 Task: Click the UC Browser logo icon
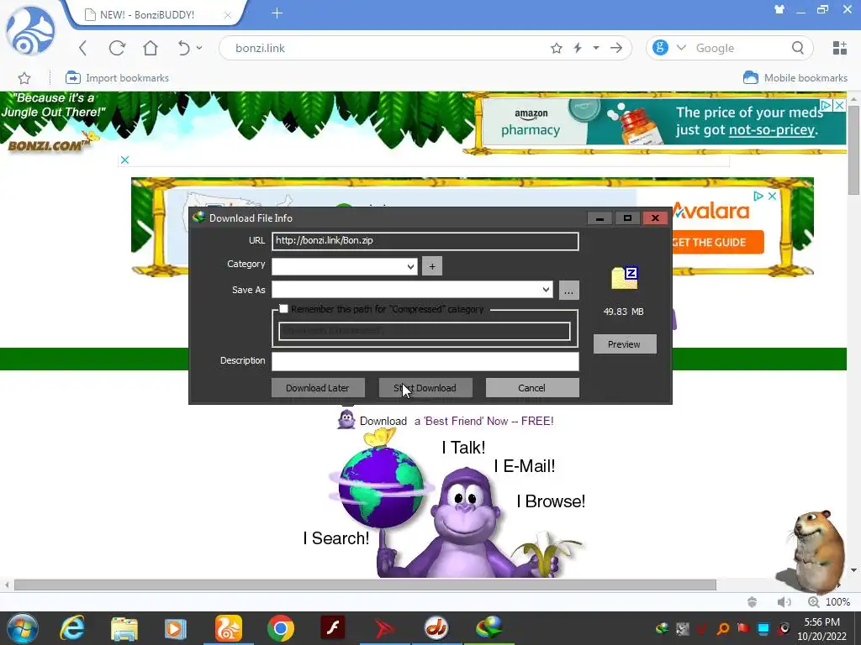30,31
